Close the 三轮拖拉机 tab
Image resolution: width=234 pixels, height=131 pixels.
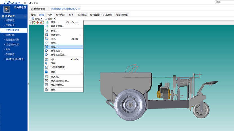click(79, 9)
